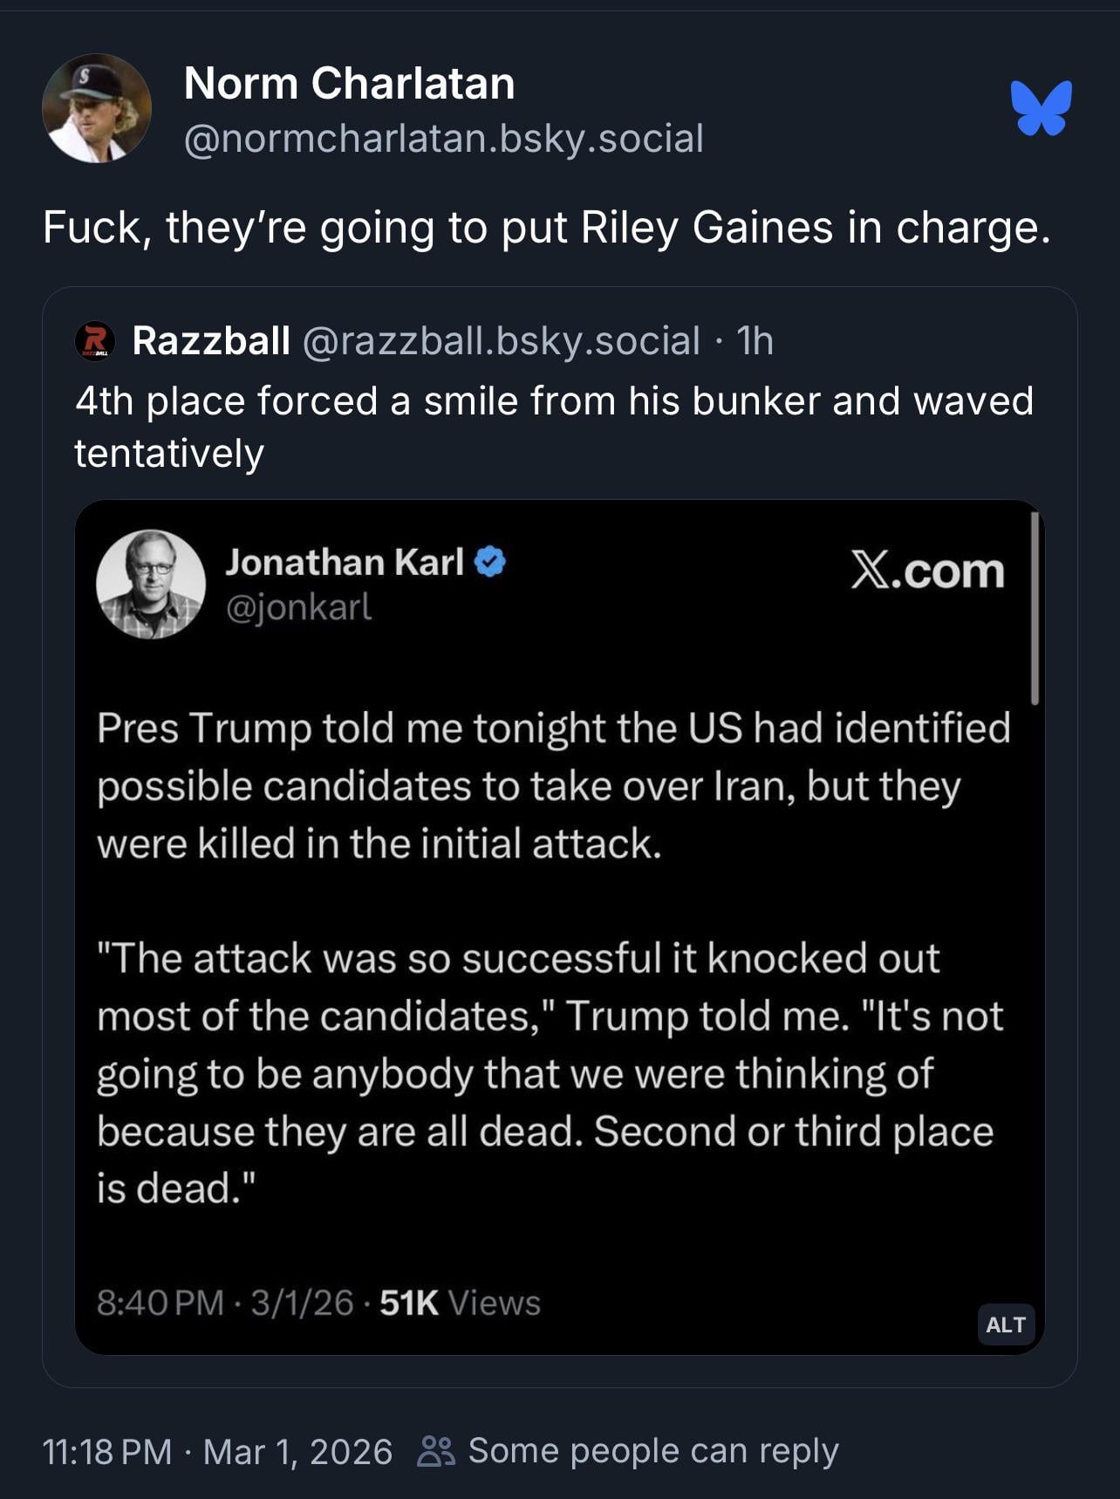Click the 11:18 PM Mar 1, 2026 timestamp
The height and width of the screenshot is (1499, 1120).
[217, 1452]
